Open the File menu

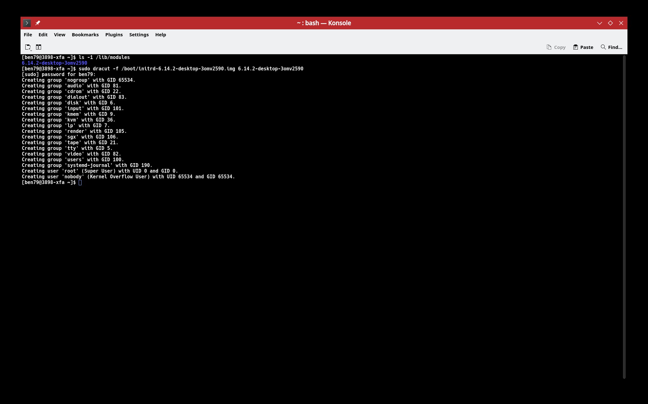click(28, 35)
